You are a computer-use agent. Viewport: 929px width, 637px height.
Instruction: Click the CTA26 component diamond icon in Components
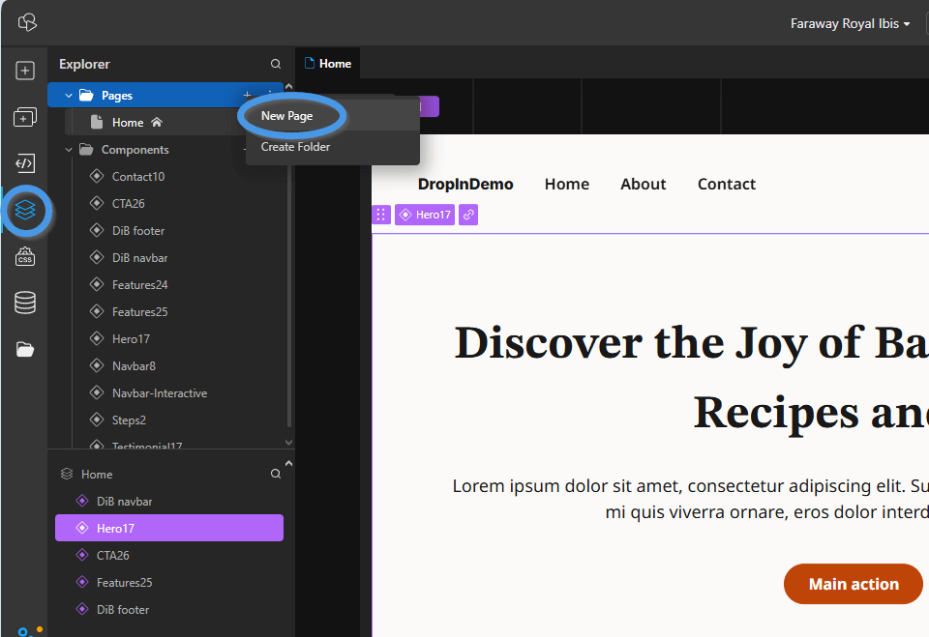click(97, 203)
